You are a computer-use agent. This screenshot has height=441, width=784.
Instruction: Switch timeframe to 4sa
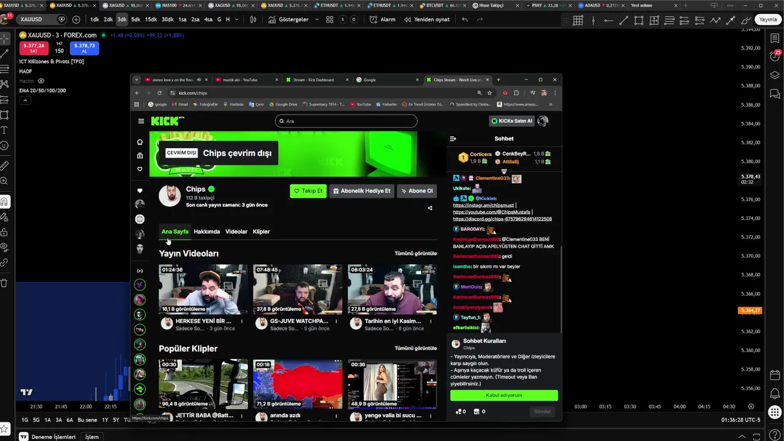[x=208, y=20]
